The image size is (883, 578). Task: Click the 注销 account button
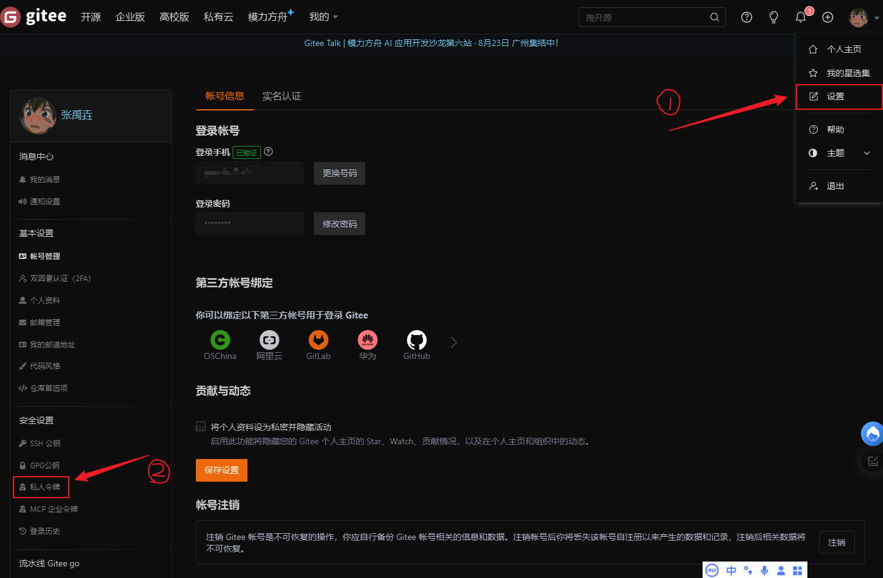pyautogui.click(x=837, y=542)
